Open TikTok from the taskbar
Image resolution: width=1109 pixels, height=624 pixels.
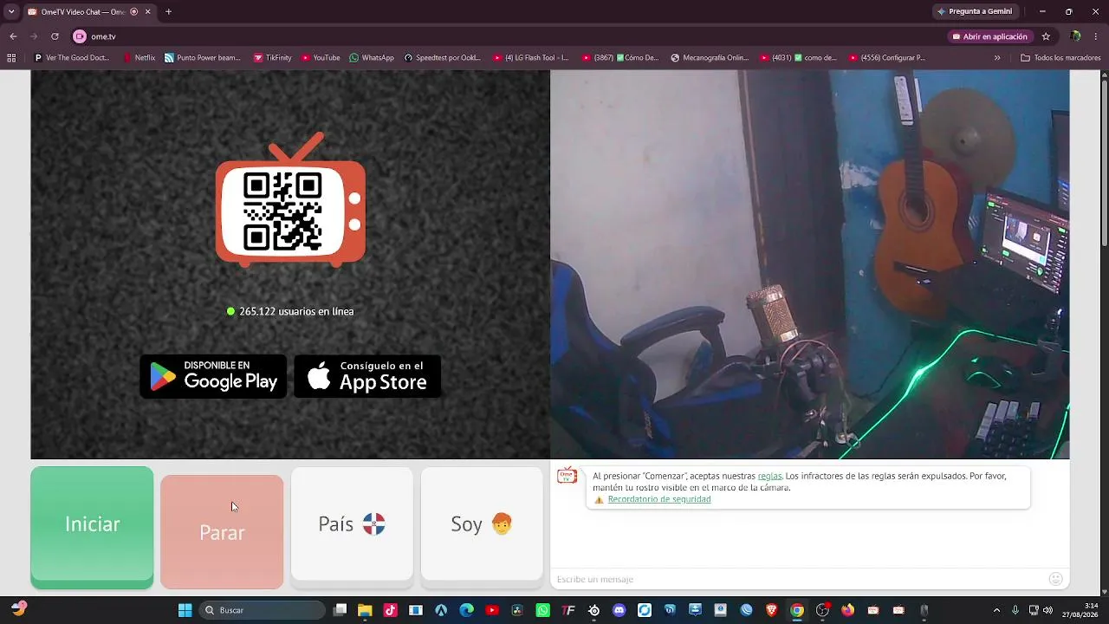390,610
